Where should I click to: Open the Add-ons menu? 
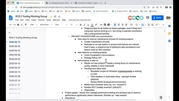56,20
